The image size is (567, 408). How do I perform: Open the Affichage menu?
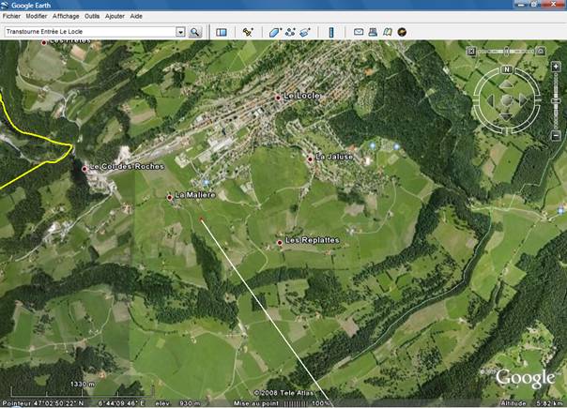(x=66, y=16)
